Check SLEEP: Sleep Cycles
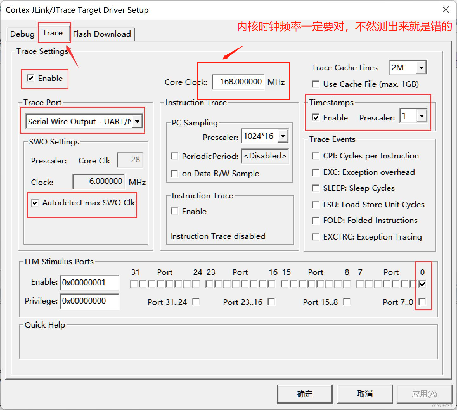Viewport: 457px width, 410px height. pyautogui.click(x=316, y=188)
